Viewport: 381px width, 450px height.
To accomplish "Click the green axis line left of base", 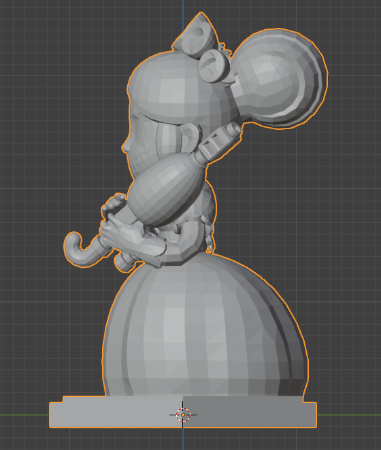I will [x=24, y=415].
